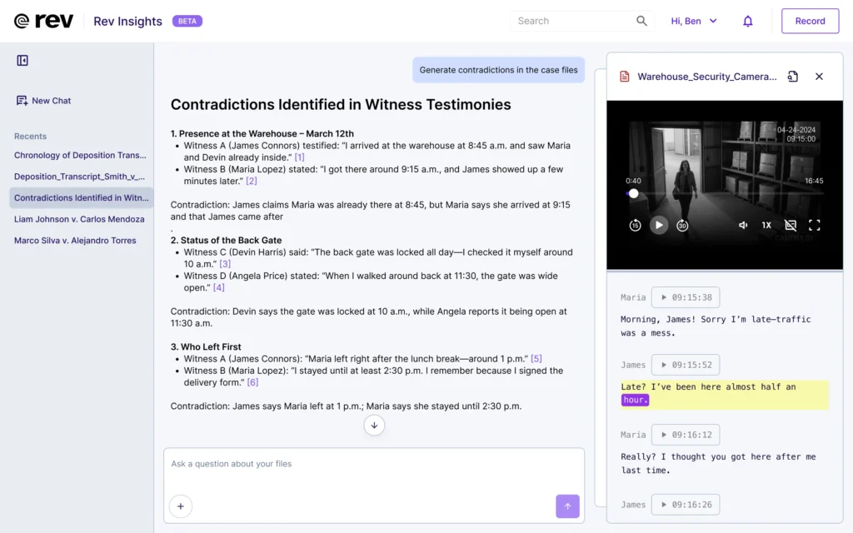Enter fullscreen video mode
Image resolution: width=853 pixels, height=533 pixels.
tap(814, 225)
